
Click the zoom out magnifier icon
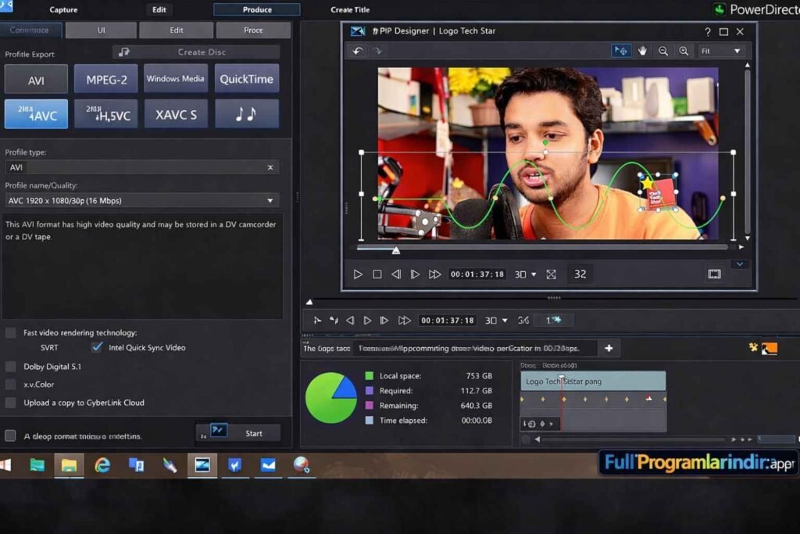click(x=663, y=51)
